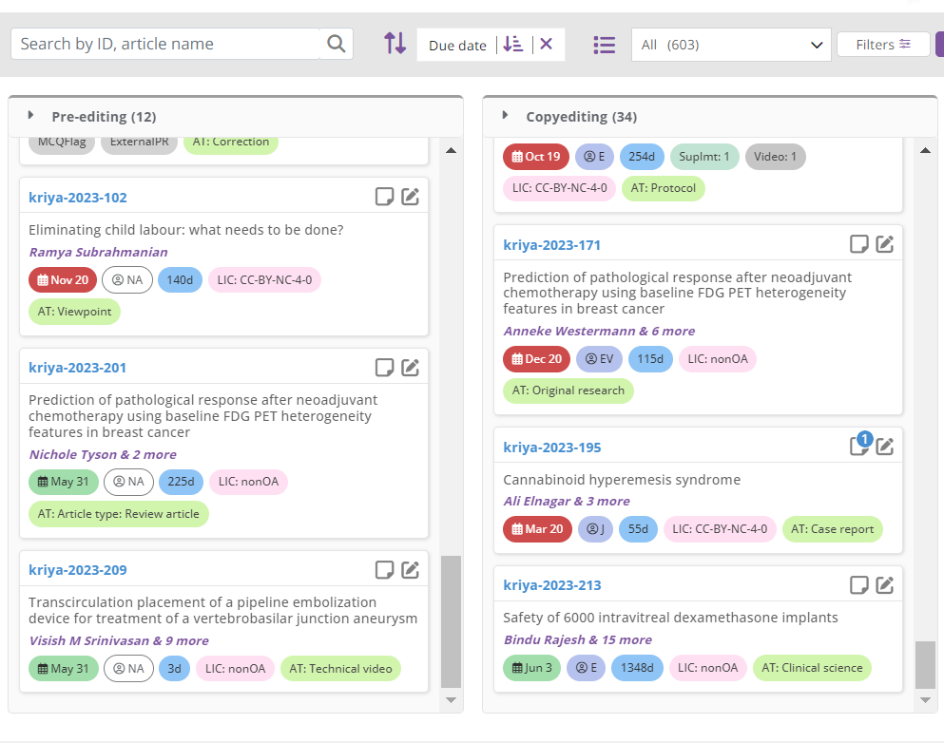Open article link kriya-2023-209

pyautogui.click(x=78, y=570)
